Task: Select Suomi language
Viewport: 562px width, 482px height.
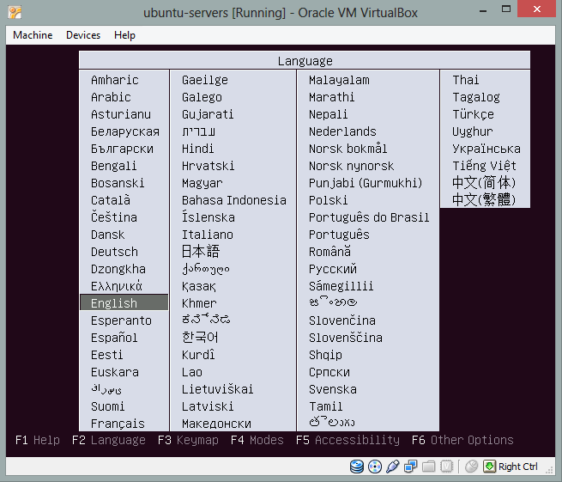Action: (x=107, y=406)
